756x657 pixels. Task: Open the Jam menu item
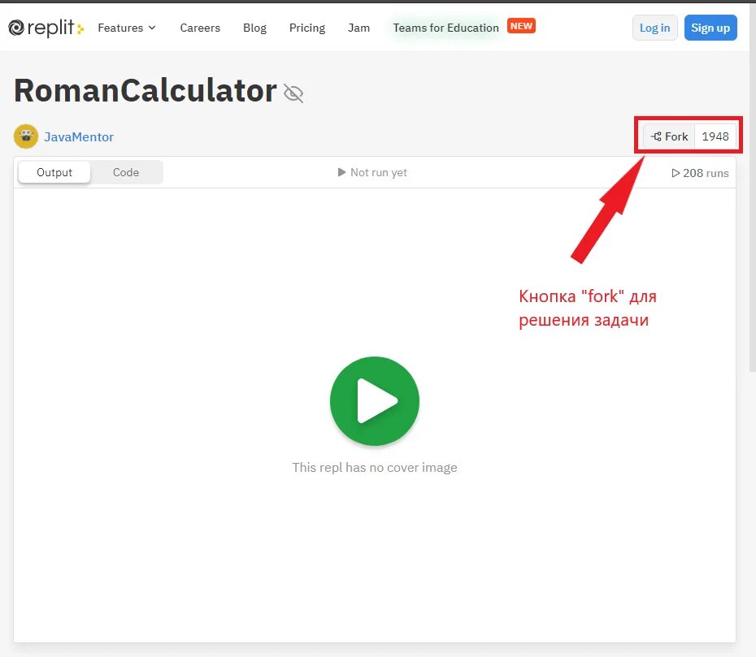tap(358, 28)
